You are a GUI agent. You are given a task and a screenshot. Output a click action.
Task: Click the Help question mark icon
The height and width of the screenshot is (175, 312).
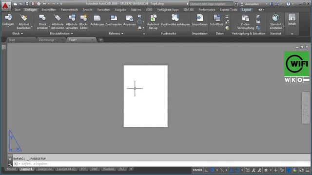click(288, 4)
